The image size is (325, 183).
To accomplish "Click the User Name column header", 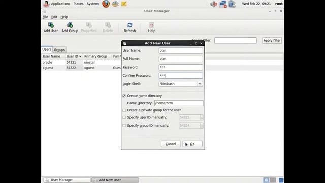I will click(53, 56).
